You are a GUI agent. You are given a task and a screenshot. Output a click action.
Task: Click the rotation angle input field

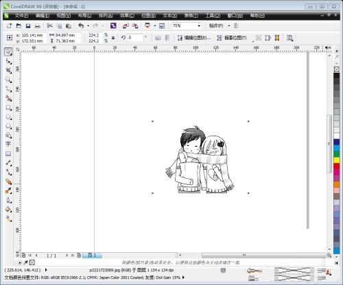[134, 38]
